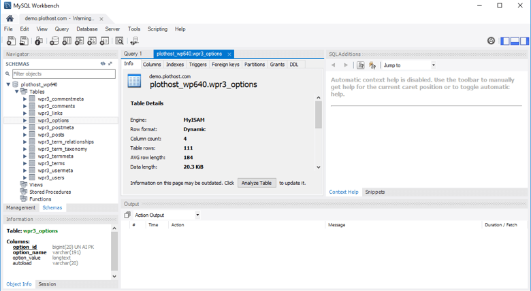Open the Scripting menu
Screen dimensions: 531x291
[157, 29]
